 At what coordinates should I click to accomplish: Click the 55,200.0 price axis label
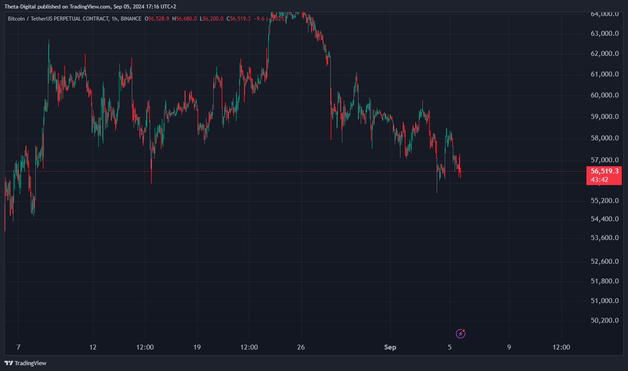click(605, 201)
